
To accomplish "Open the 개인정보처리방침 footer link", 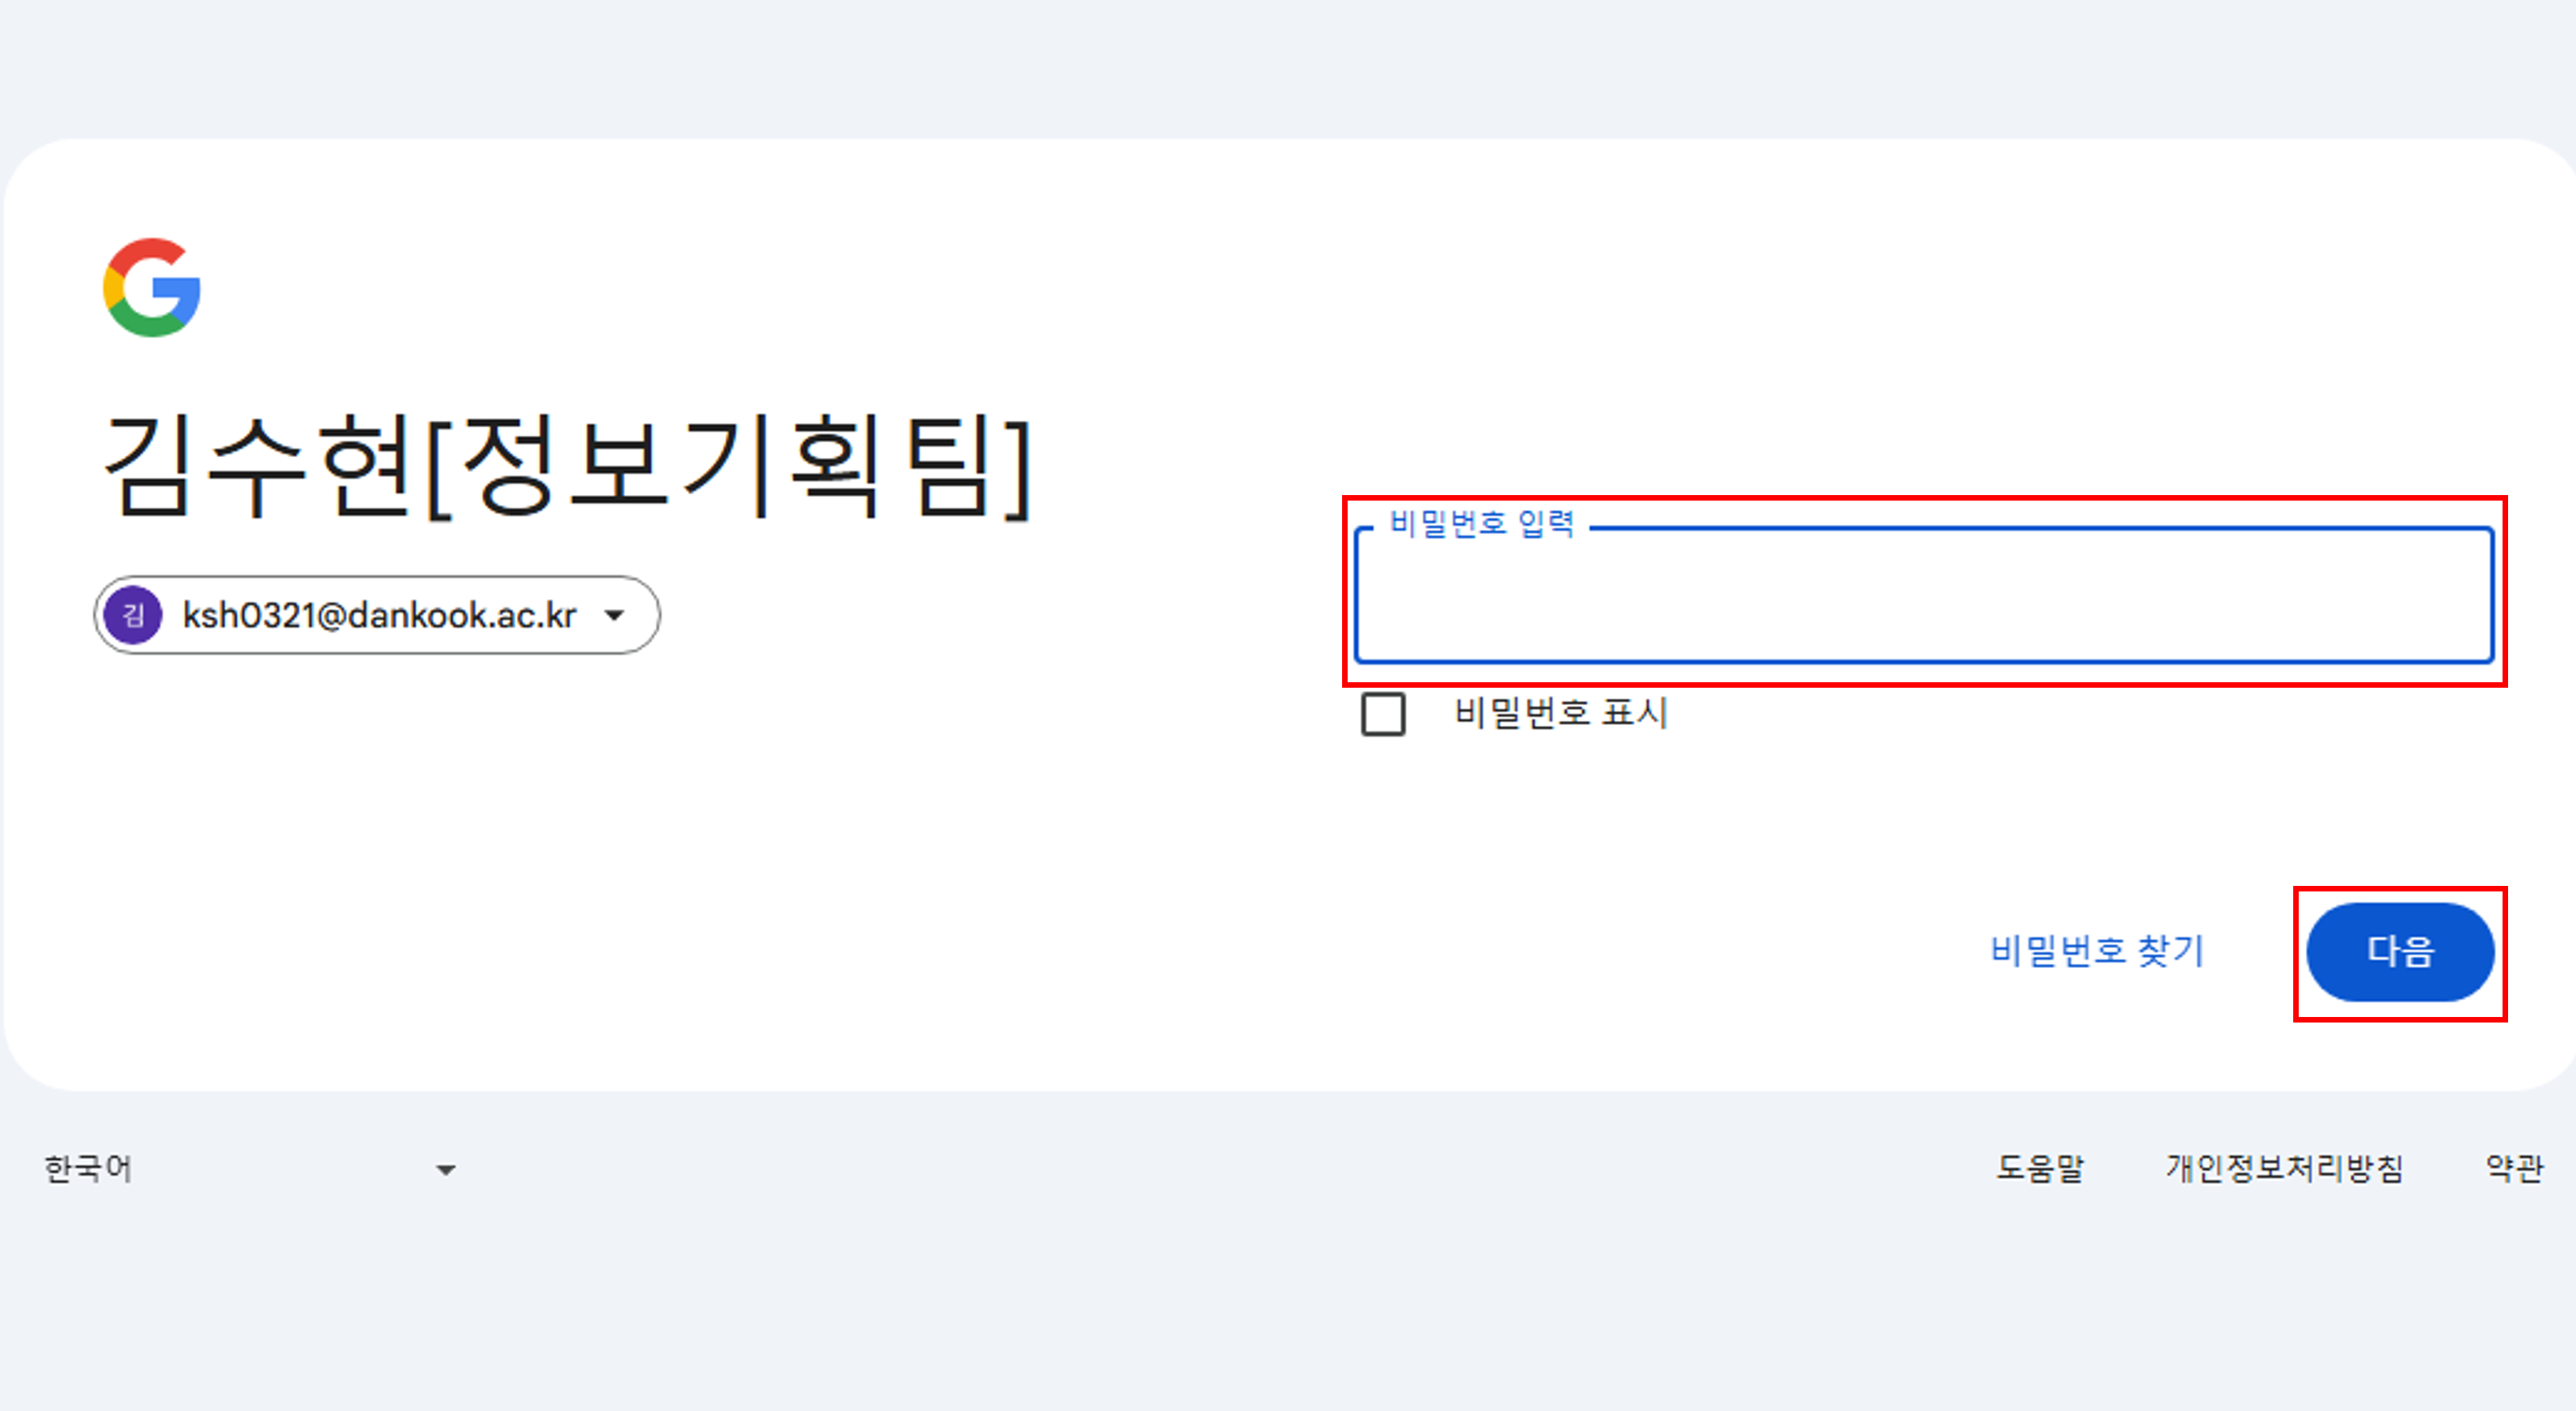I will tap(2284, 1168).
